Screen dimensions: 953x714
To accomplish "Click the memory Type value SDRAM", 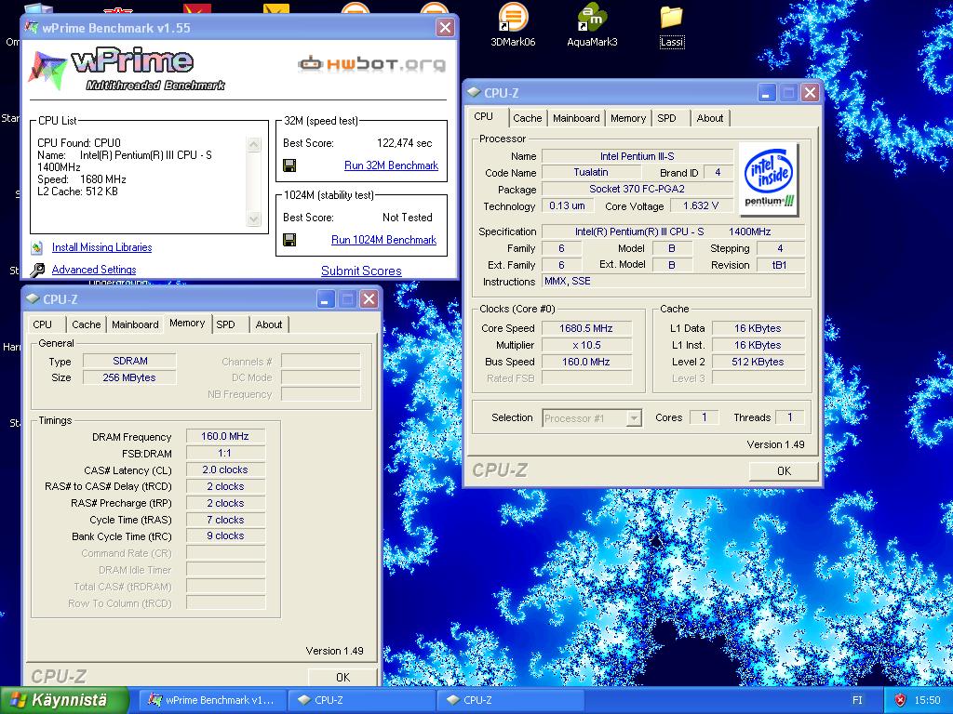I will pyautogui.click(x=129, y=361).
